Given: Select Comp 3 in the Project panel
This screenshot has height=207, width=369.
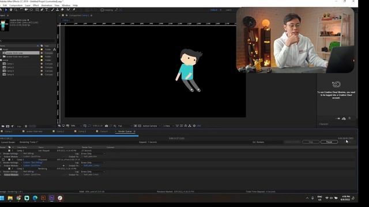Looking at the screenshot, I should point(10,71).
